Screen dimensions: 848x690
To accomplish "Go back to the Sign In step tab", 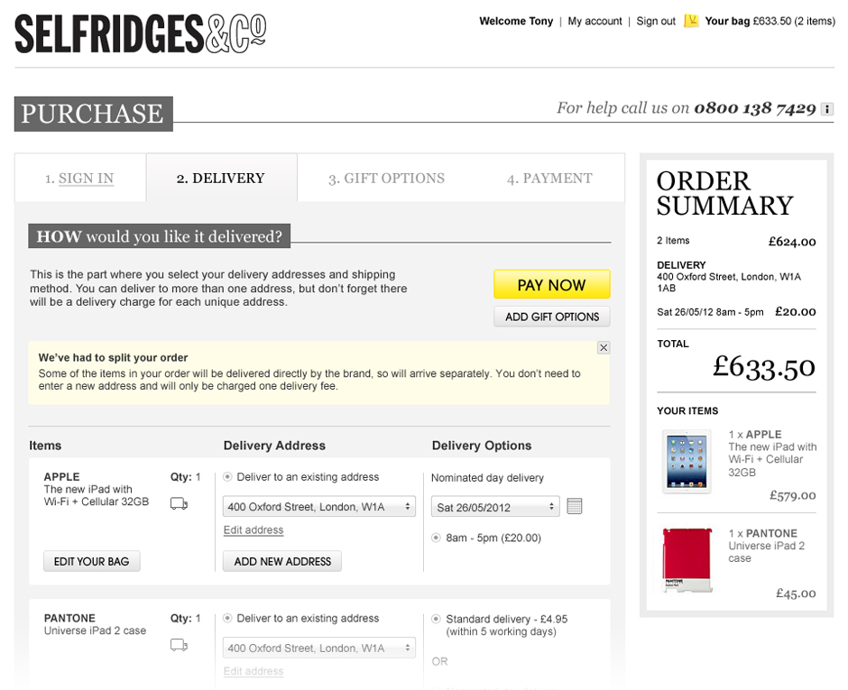I will (x=80, y=178).
